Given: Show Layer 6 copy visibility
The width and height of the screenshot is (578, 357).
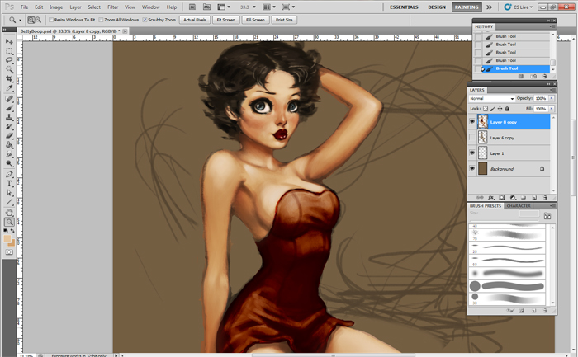Looking at the screenshot, I should coord(472,138).
